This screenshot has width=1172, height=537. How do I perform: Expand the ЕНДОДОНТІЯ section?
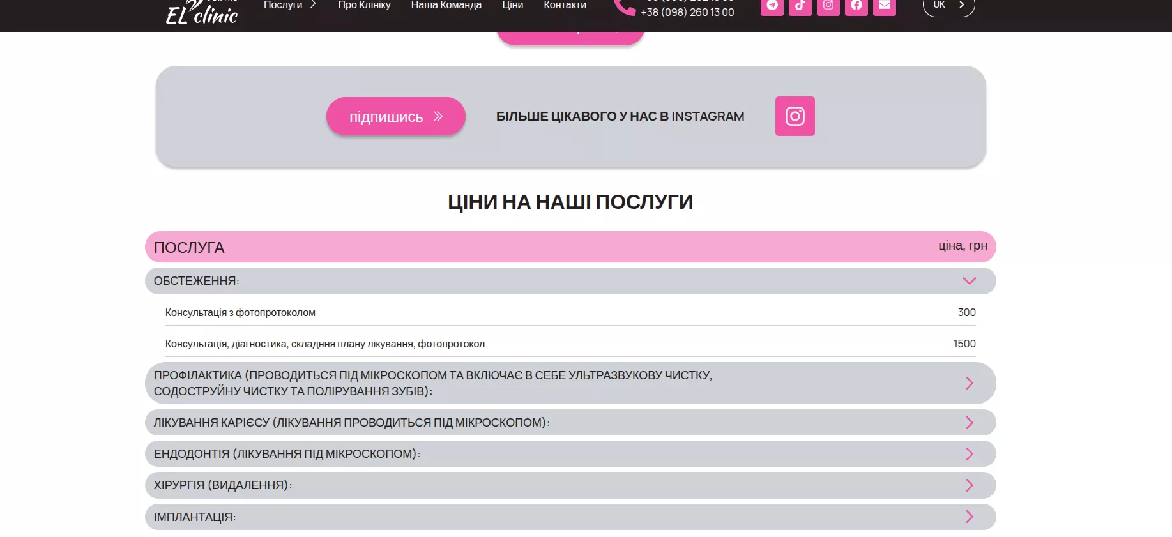point(969,454)
